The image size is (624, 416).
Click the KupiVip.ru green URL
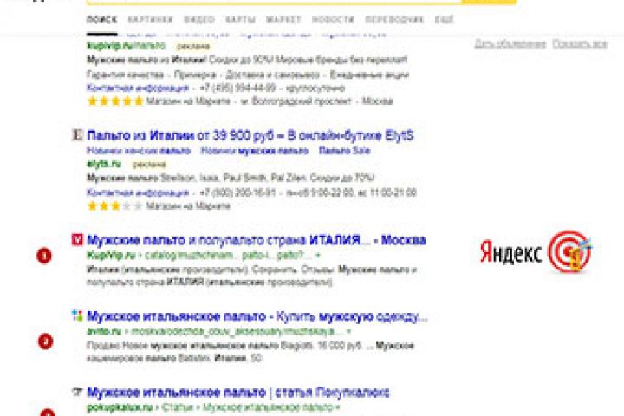[x=112, y=255]
